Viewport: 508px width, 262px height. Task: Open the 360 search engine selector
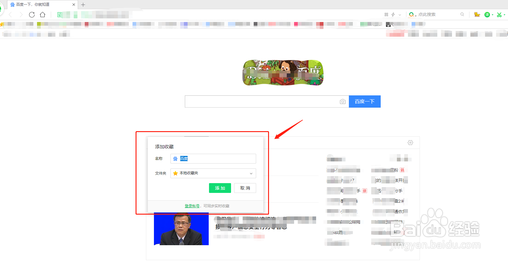(x=413, y=14)
